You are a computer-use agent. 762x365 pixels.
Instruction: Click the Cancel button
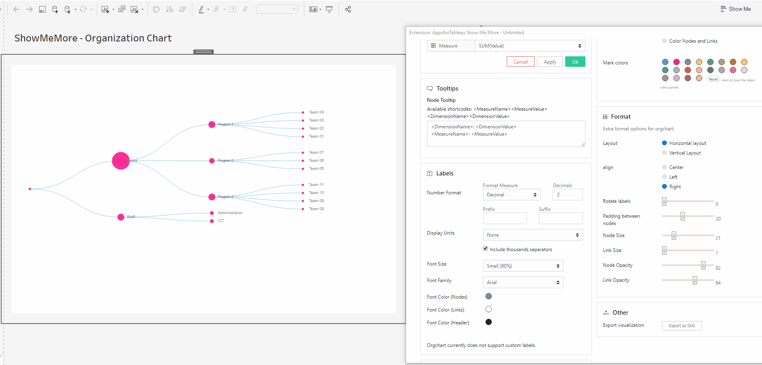[x=520, y=62]
